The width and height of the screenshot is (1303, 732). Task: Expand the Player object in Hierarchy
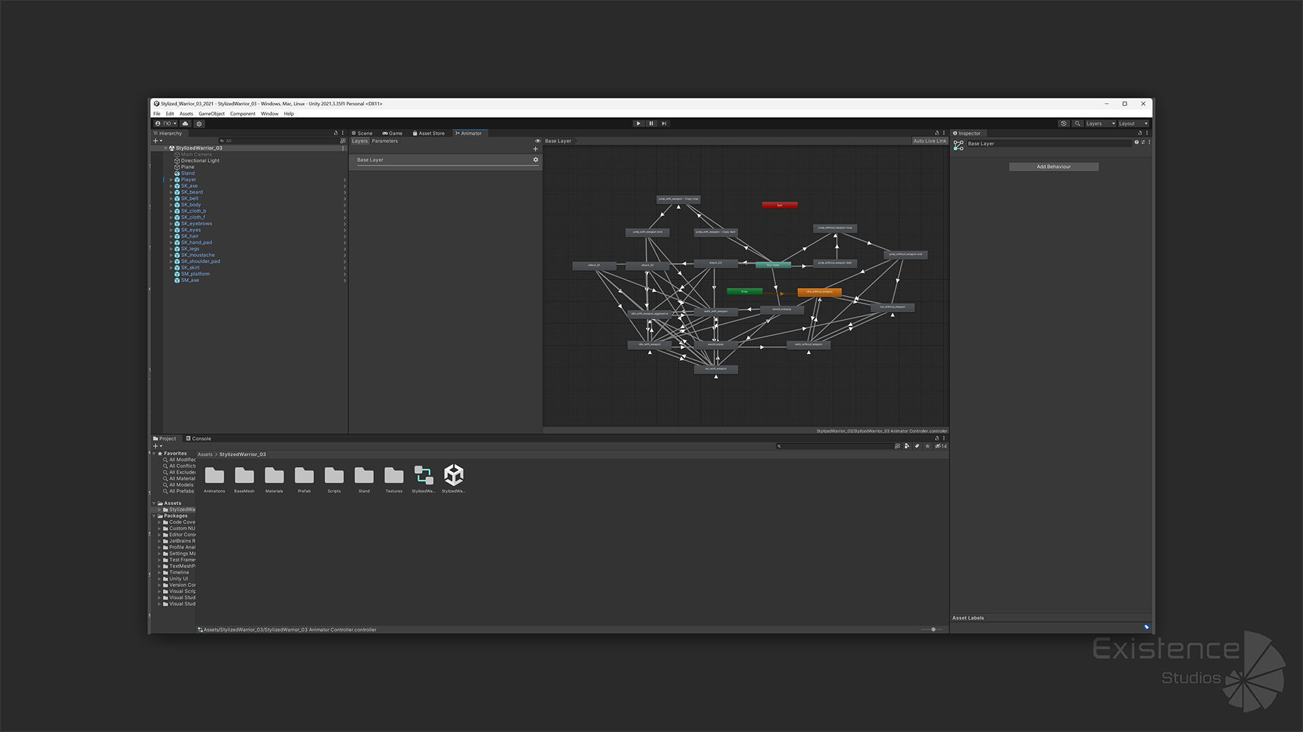(x=171, y=180)
